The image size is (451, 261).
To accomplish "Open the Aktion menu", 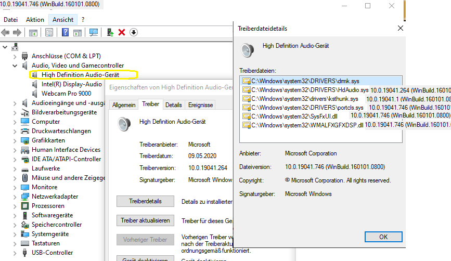I will click(35, 20).
